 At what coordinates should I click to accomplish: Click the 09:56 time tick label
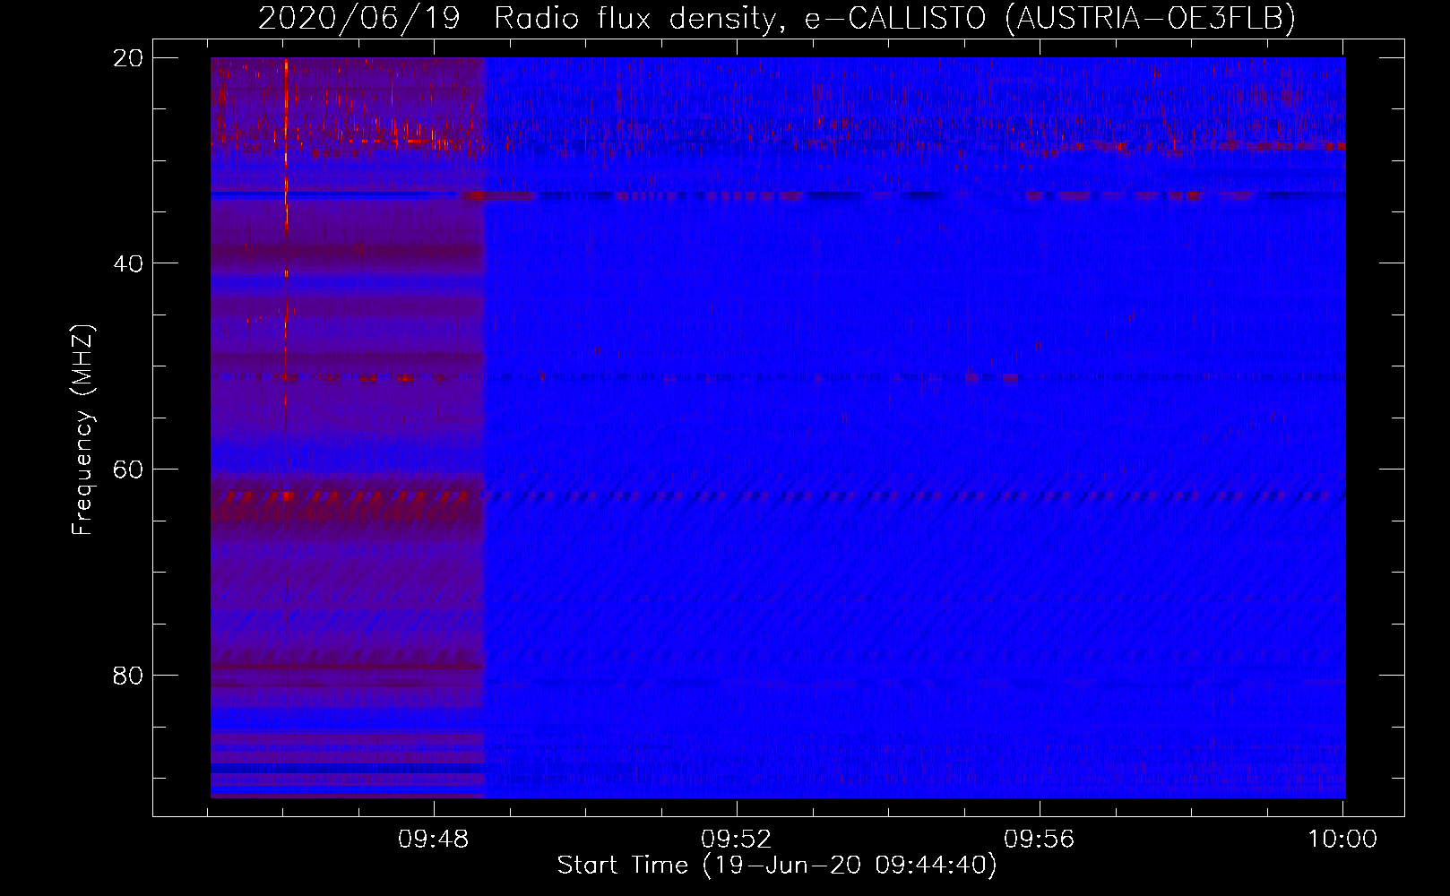1039,840
